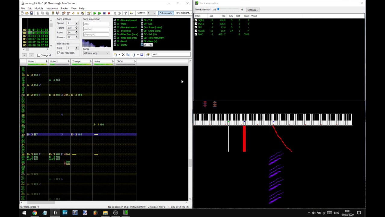Toggle the NOISE track checkbox

coord(196,31)
